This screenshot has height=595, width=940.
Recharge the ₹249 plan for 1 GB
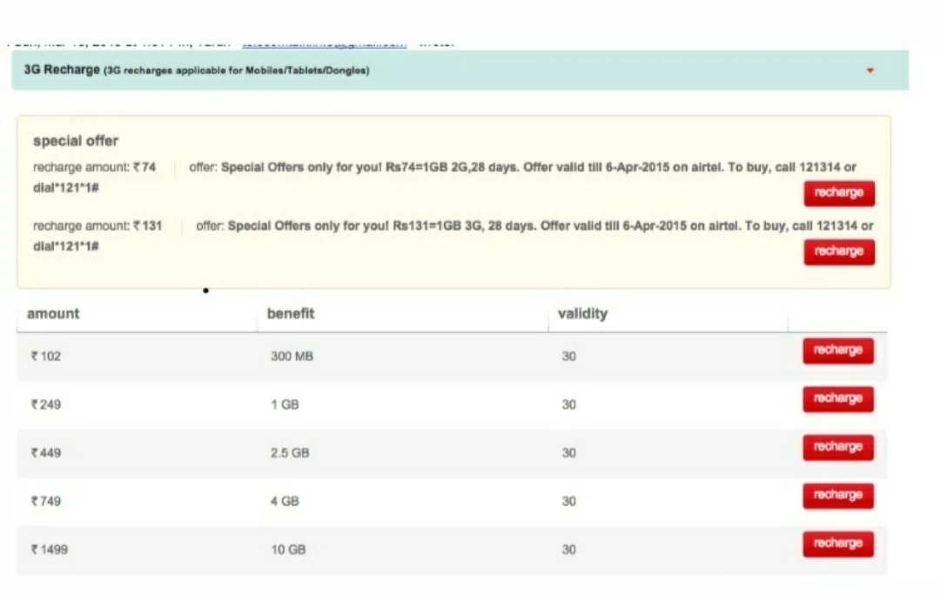point(836,398)
